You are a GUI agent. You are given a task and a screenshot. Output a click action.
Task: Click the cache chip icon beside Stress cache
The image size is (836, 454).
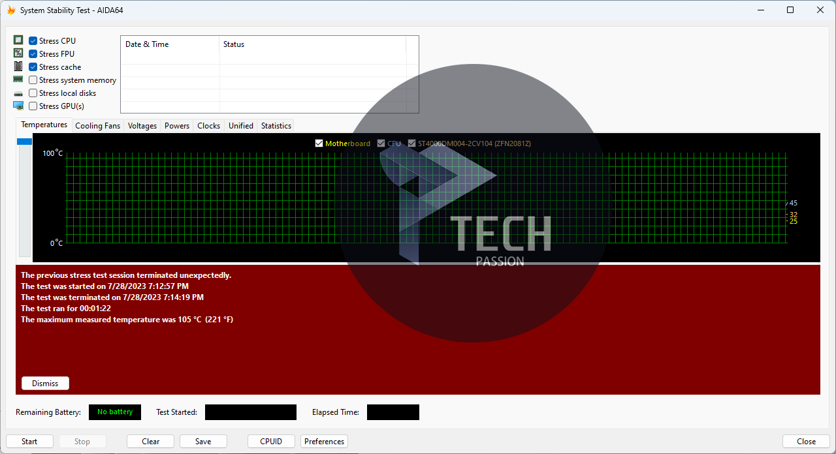coord(18,67)
